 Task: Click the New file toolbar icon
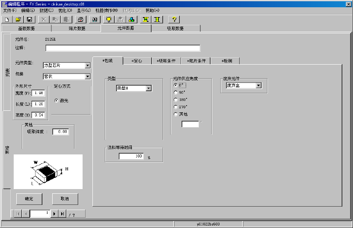pyautogui.click(x=7, y=20)
